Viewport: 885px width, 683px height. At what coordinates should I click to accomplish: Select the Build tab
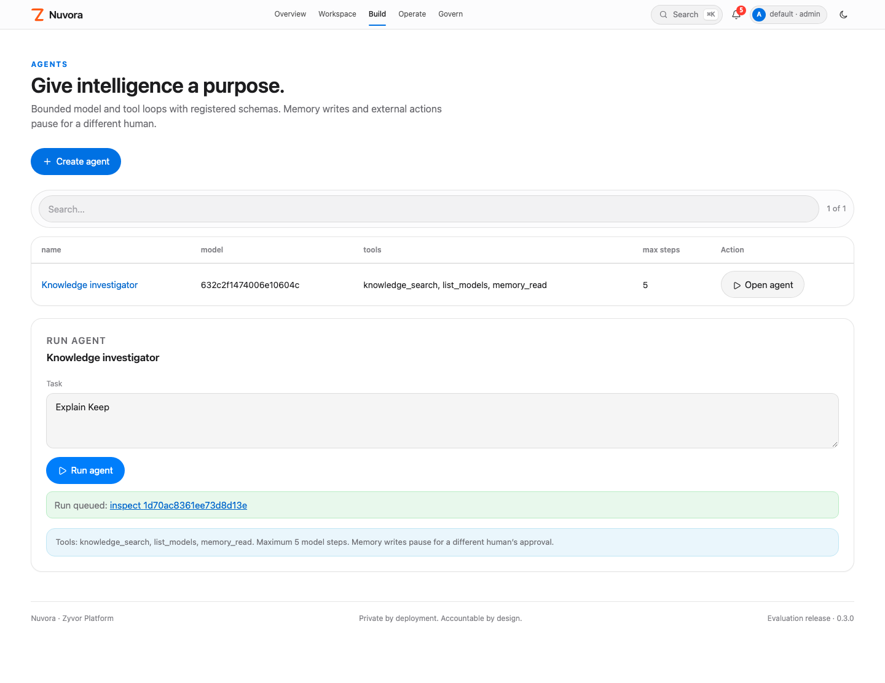pos(377,14)
